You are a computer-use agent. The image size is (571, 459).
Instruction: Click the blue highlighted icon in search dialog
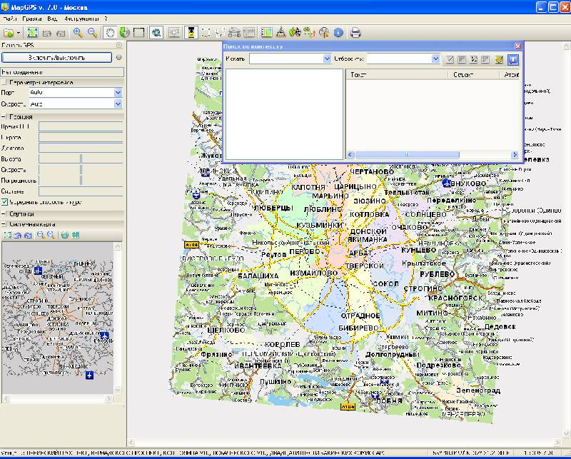(x=512, y=59)
